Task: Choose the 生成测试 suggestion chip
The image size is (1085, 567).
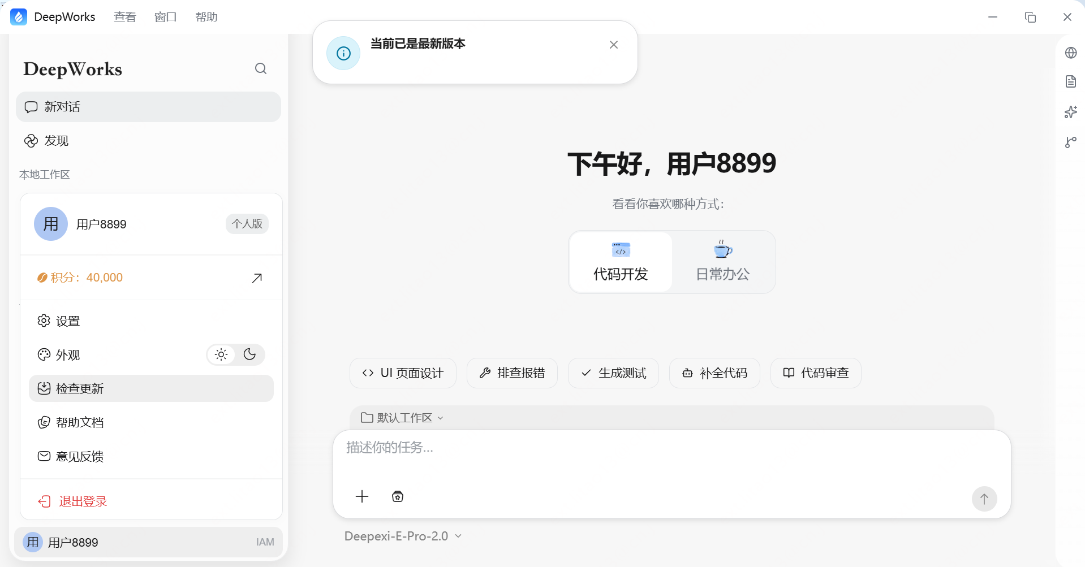Action: click(x=613, y=373)
